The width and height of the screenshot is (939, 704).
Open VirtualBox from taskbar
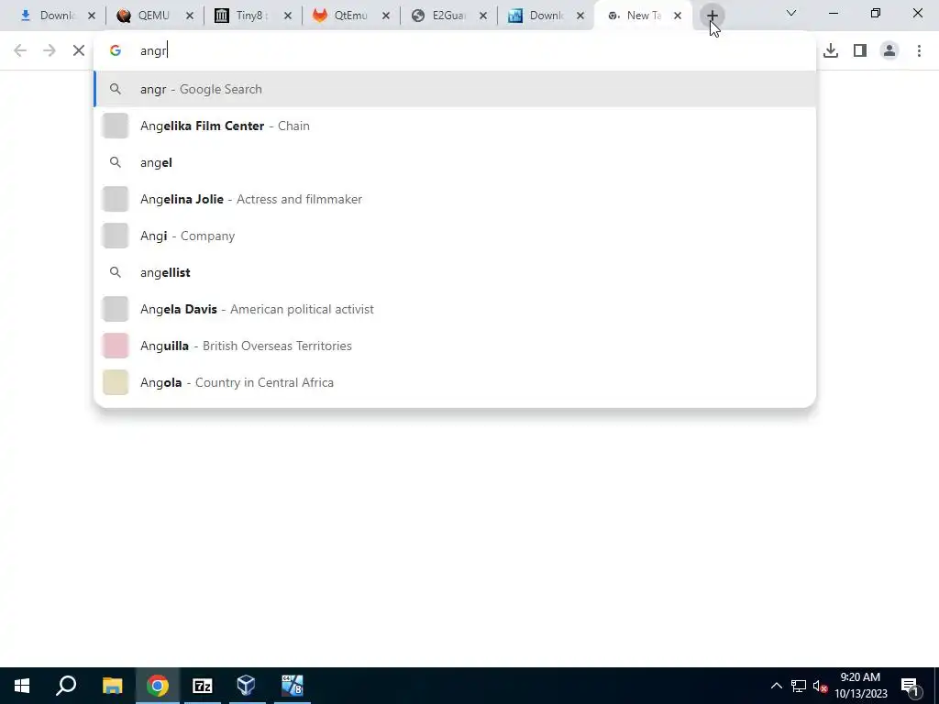coord(246,686)
